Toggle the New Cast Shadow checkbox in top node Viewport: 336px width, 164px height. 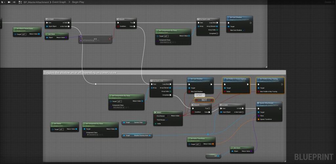point(243,30)
